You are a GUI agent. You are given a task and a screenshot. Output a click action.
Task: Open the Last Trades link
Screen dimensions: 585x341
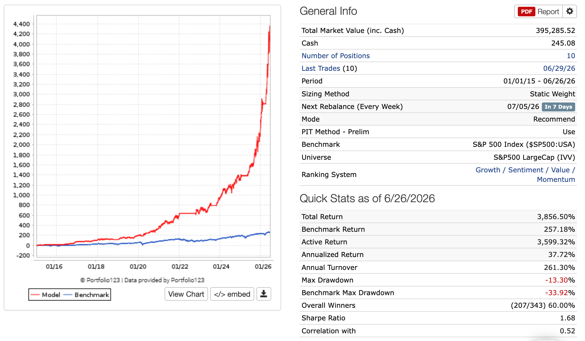(321, 68)
